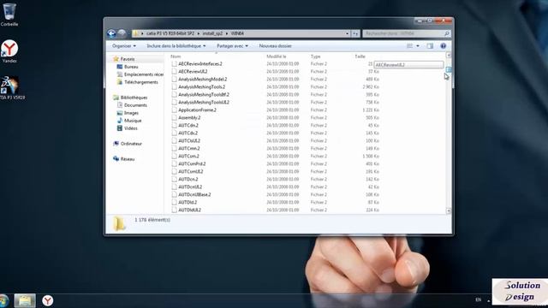Select Documents library in sidebar

135,105
